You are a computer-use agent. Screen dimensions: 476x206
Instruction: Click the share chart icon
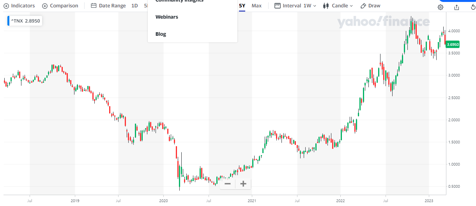[x=457, y=7]
